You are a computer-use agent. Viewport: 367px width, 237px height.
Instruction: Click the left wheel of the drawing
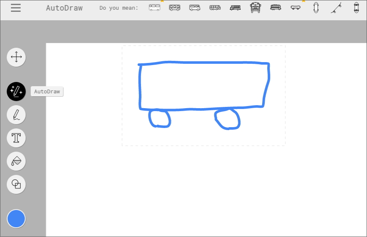click(x=160, y=118)
